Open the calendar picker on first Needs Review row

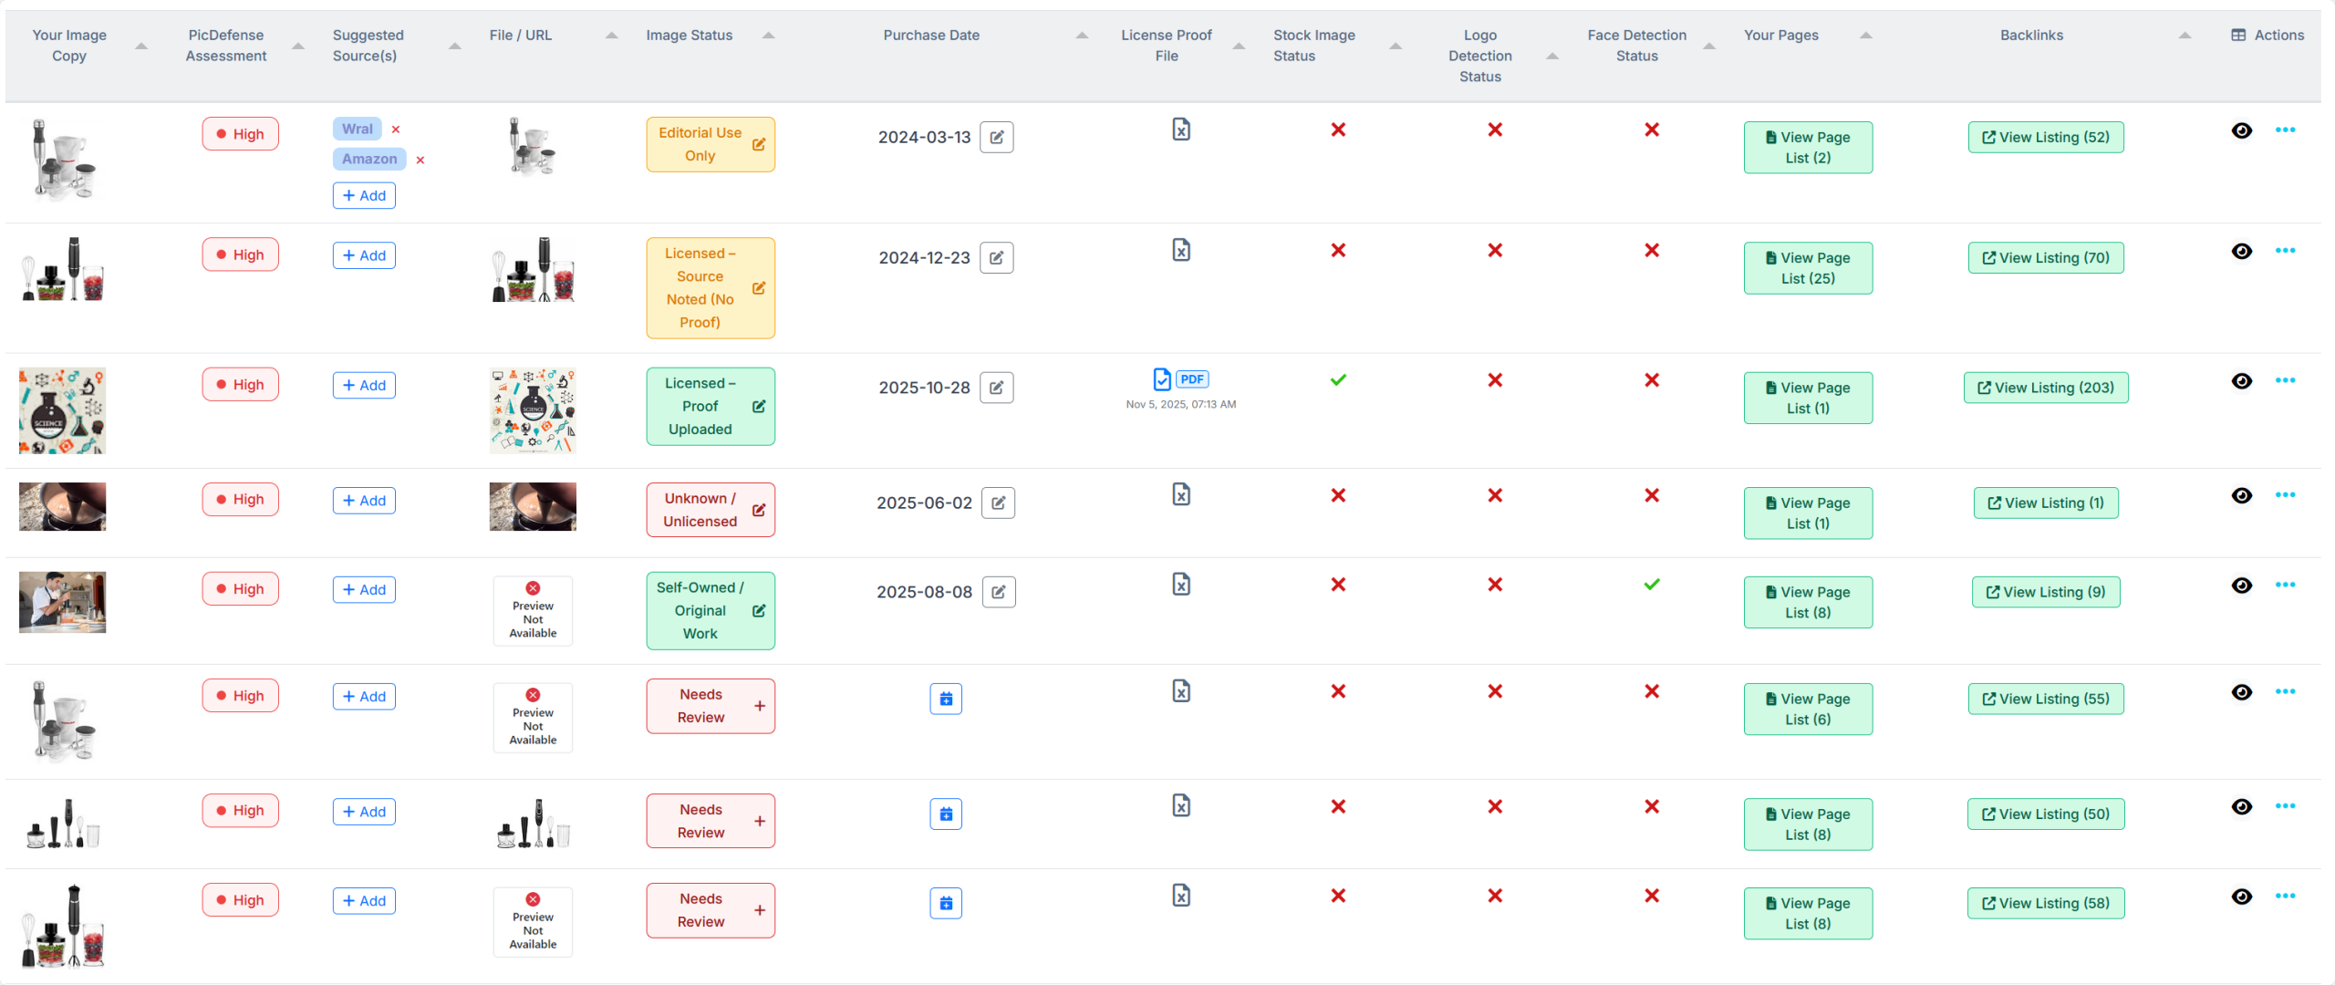[946, 699]
